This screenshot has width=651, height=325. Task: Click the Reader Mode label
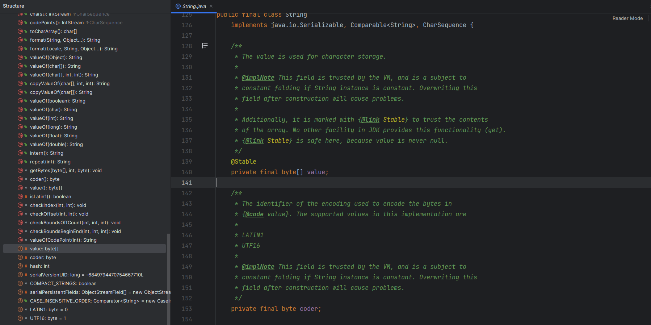(x=627, y=18)
